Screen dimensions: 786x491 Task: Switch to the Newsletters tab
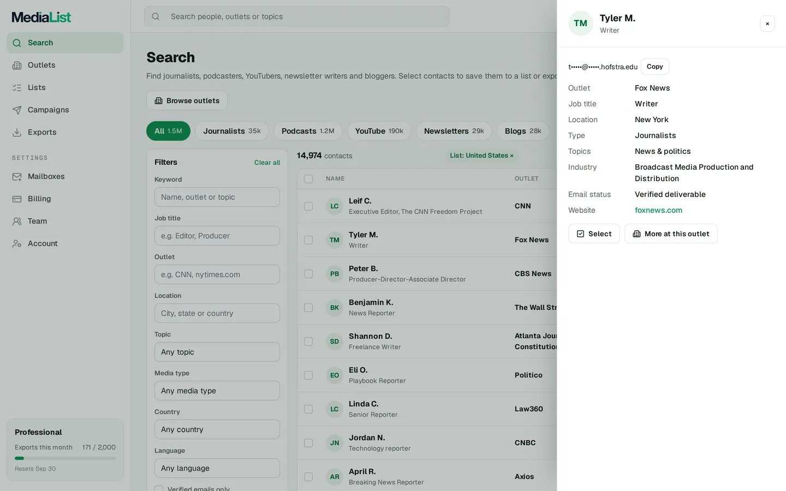click(454, 131)
